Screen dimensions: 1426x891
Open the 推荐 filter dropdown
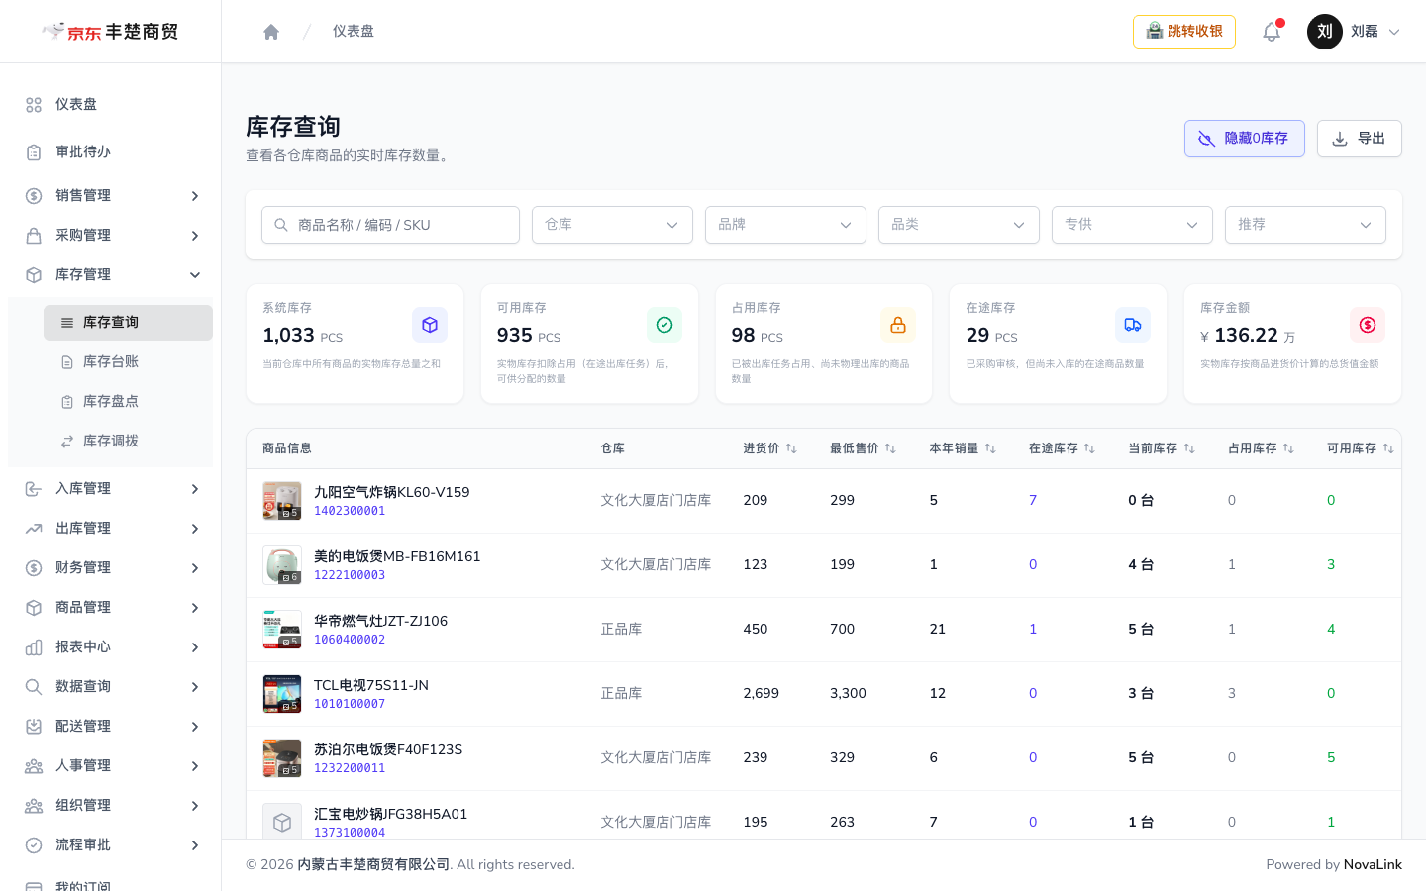coord(1305,225)
